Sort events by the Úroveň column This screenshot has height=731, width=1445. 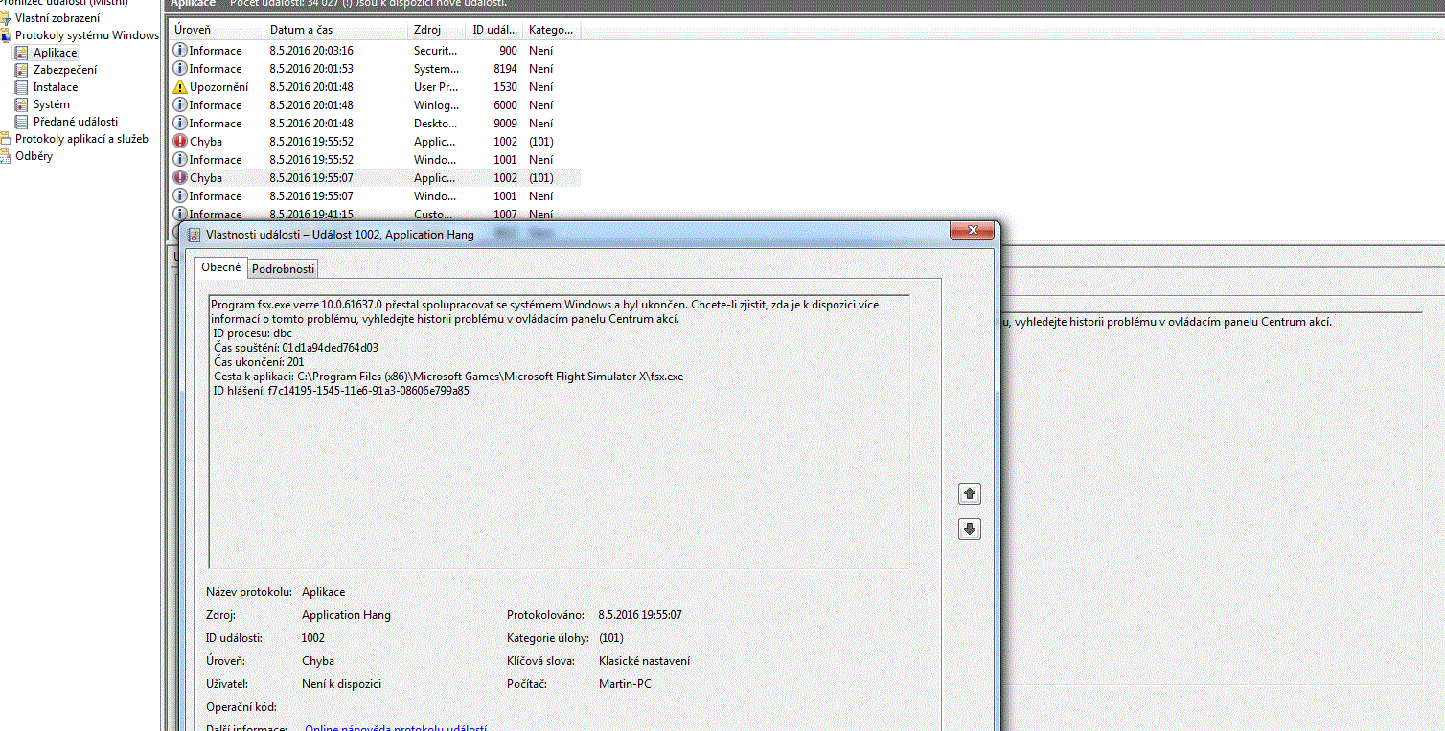coord(217,30)
